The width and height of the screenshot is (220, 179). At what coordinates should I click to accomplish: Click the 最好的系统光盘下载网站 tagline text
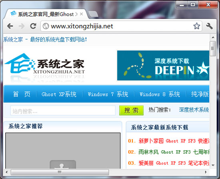pyautogui.click(x=58, y=40)
